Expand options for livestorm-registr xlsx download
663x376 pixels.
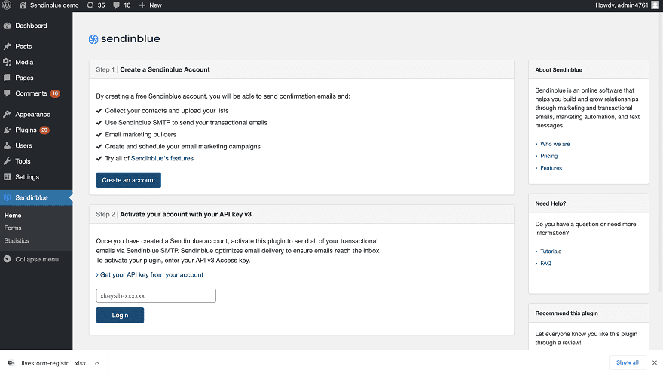[97, 363]
